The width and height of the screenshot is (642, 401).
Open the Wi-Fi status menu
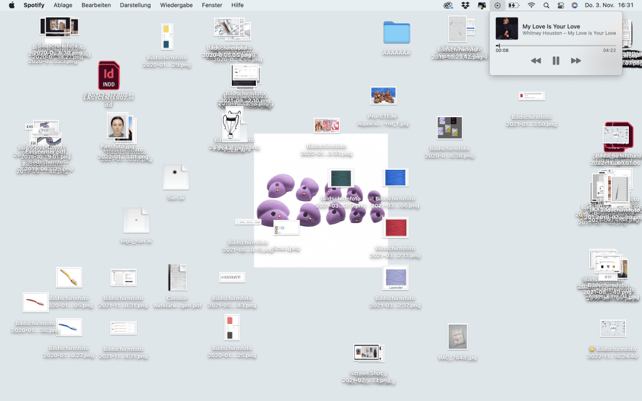tap(531, 5)
